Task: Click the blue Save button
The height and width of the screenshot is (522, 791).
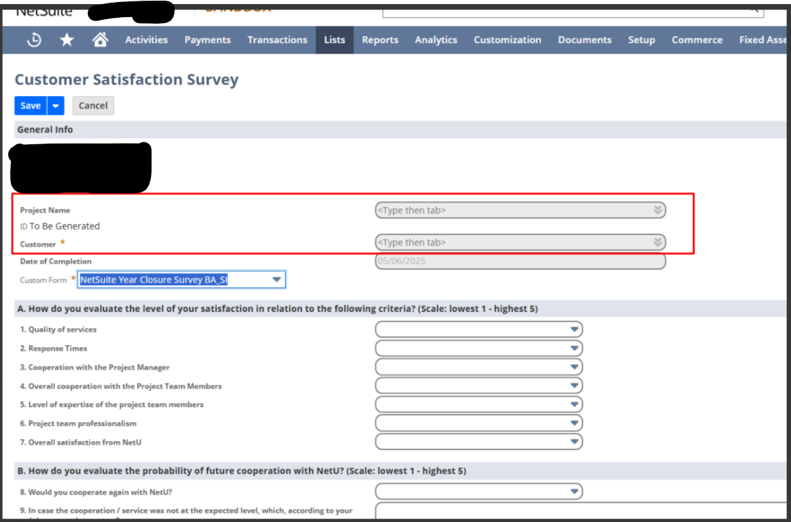Action: pyautogui.click(x=31, y=106)
